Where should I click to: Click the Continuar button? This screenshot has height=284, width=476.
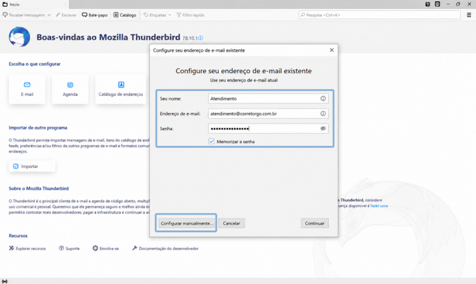click(x=315, y=223)
